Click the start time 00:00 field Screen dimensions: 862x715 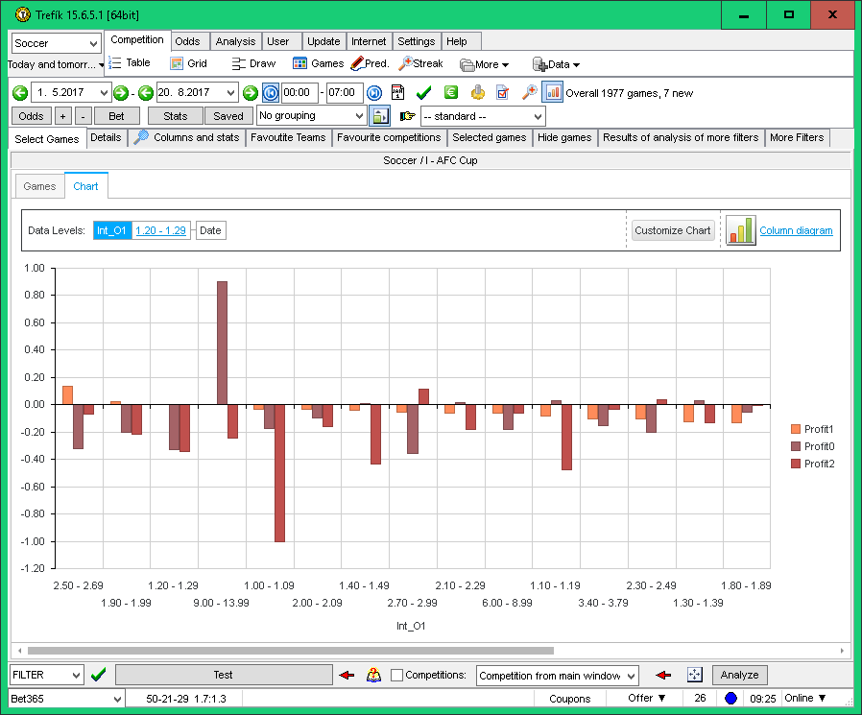[x=298, y=93]
